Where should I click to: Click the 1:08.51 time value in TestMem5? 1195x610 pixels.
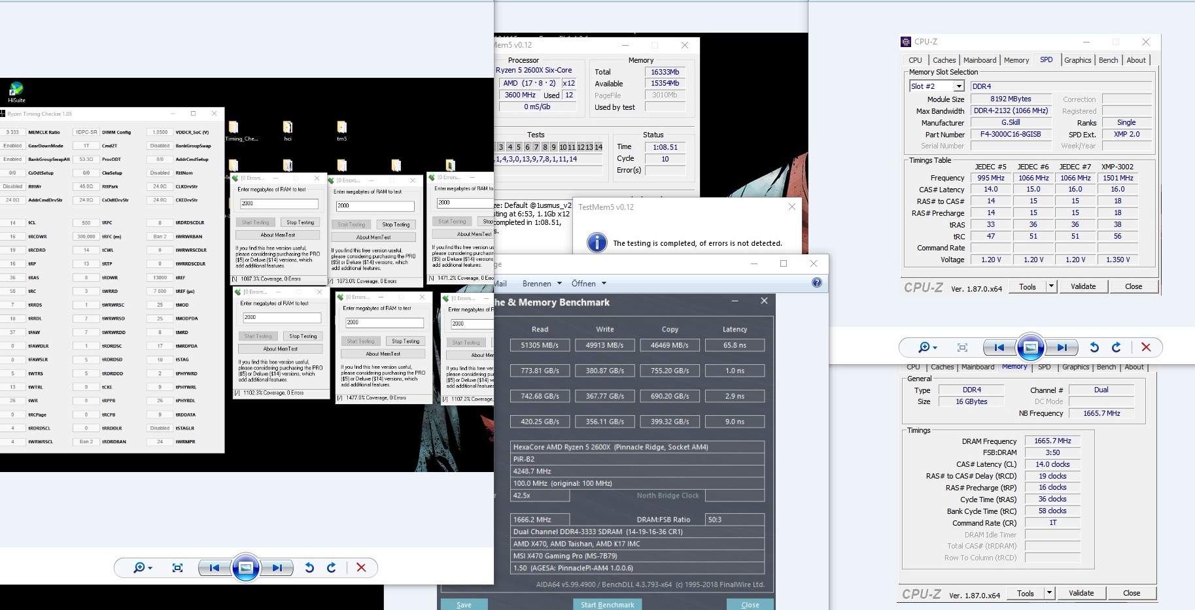coord(665,147)
